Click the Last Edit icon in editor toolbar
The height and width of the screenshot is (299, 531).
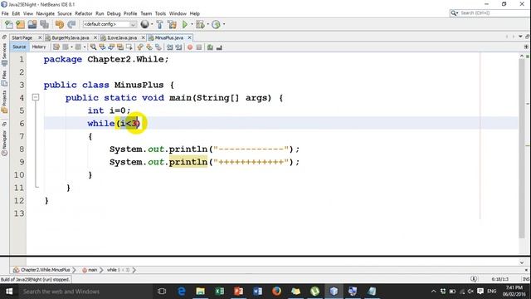pyautogui.click(x=56, y=47)
